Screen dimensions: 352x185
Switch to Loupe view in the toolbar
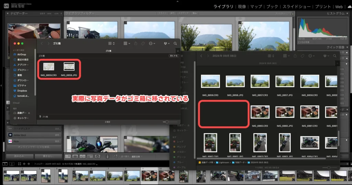(75, 157)
